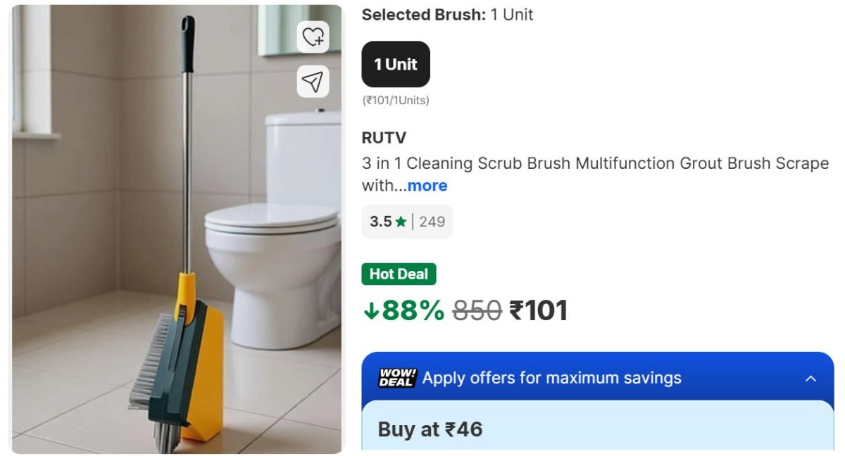Click the ₹101/1Units price per unit text
The width and height of the screenshot is (845, 456).
[396, 101]
